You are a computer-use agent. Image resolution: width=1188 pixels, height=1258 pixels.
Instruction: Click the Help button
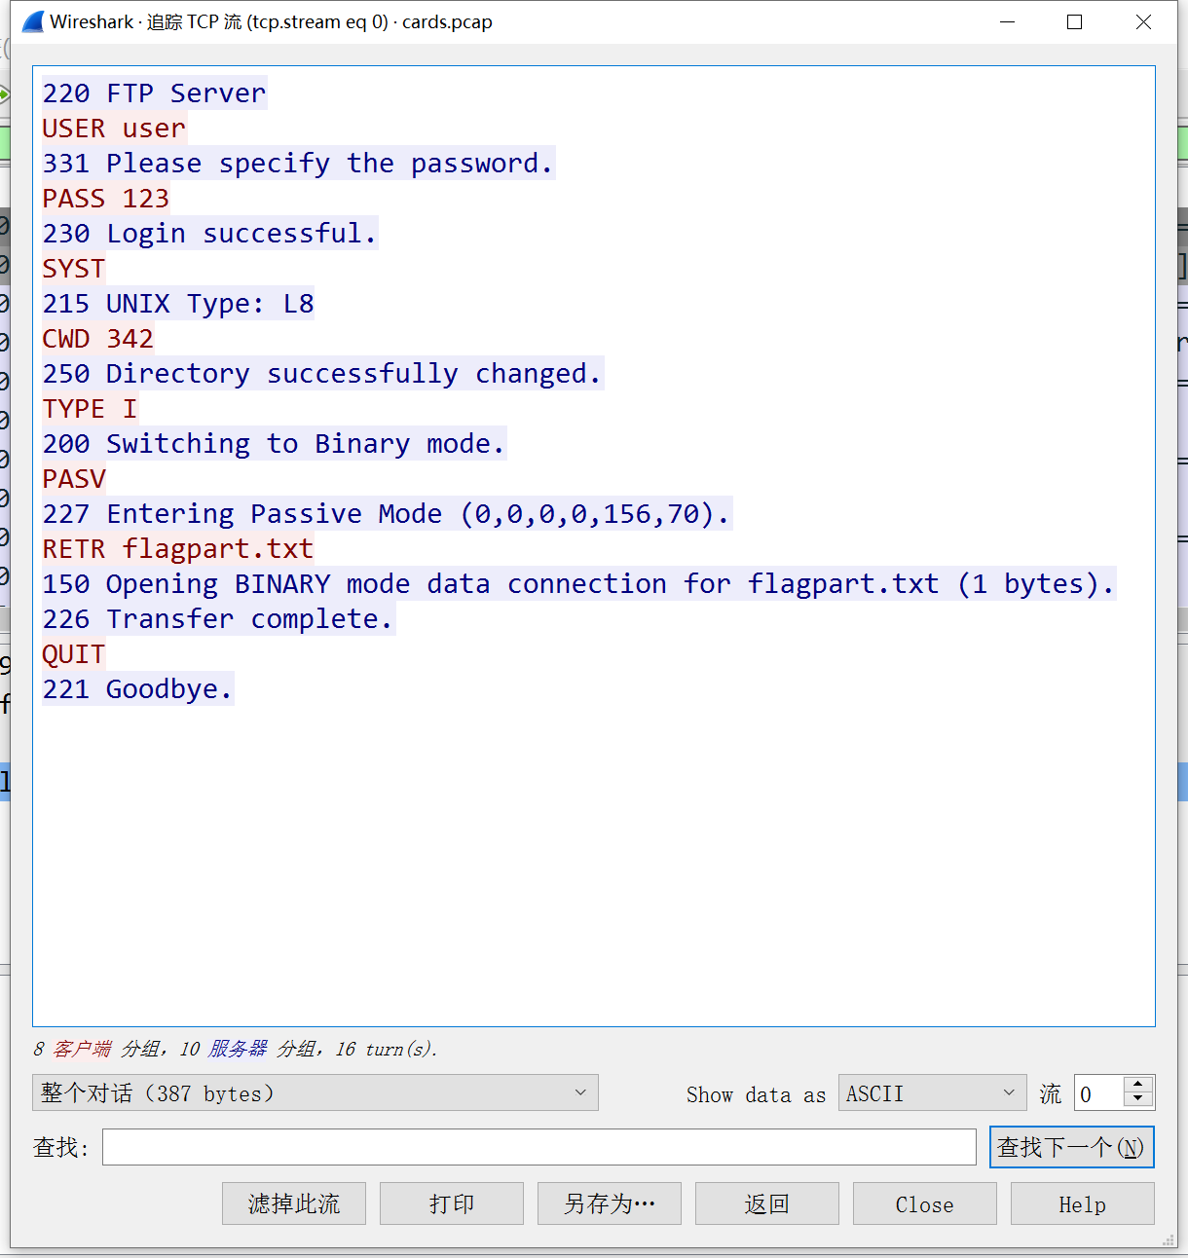click(1083, 1203)
